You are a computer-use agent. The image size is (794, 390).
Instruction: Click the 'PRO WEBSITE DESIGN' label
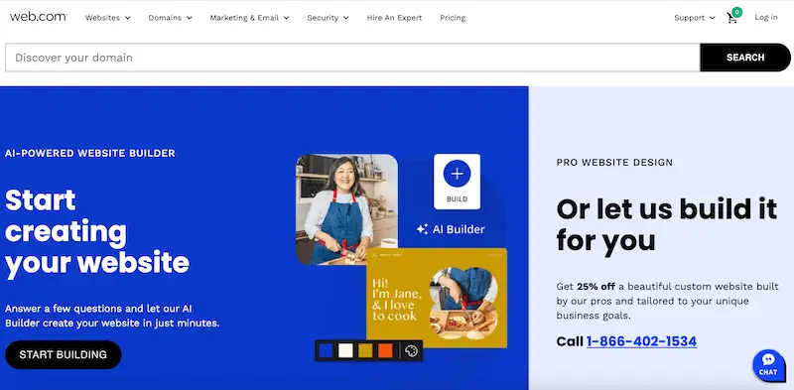click(x=614, y=163)
